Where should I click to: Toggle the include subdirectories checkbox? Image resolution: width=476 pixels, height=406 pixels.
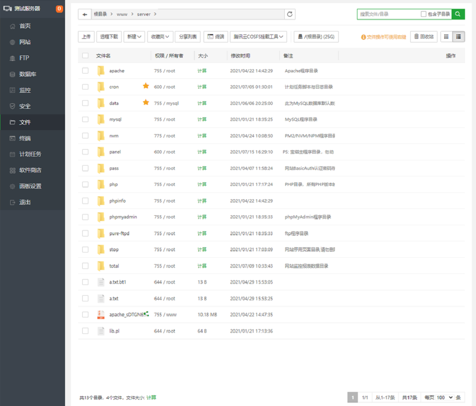pyautogui.click(x=424, y=14)
